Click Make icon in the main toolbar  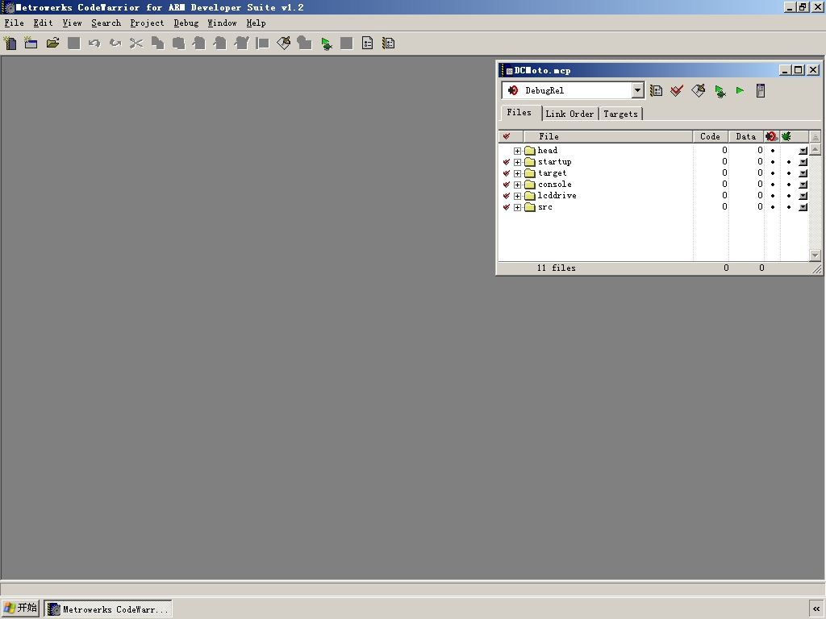click(x=283, y=44)
